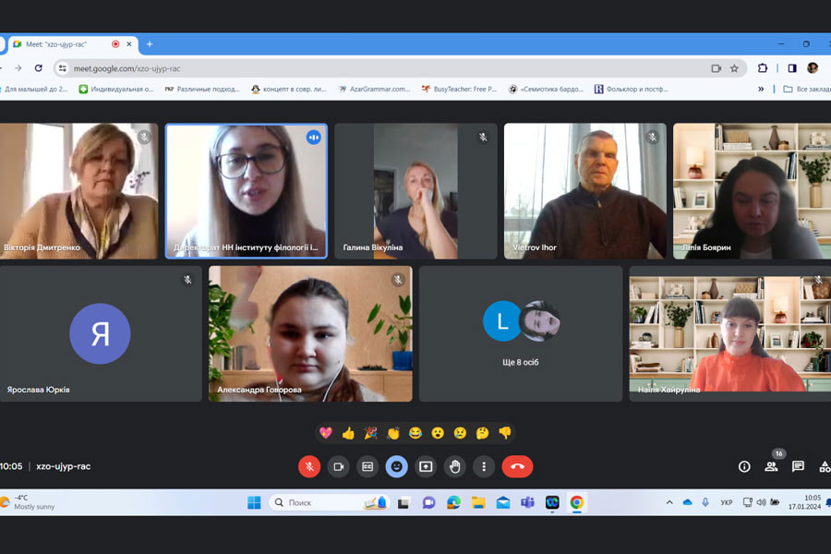The height and width of the screenshot is (554, 831).
Task: Expand hidden bookmarks chevron
Action: point(761,89)
